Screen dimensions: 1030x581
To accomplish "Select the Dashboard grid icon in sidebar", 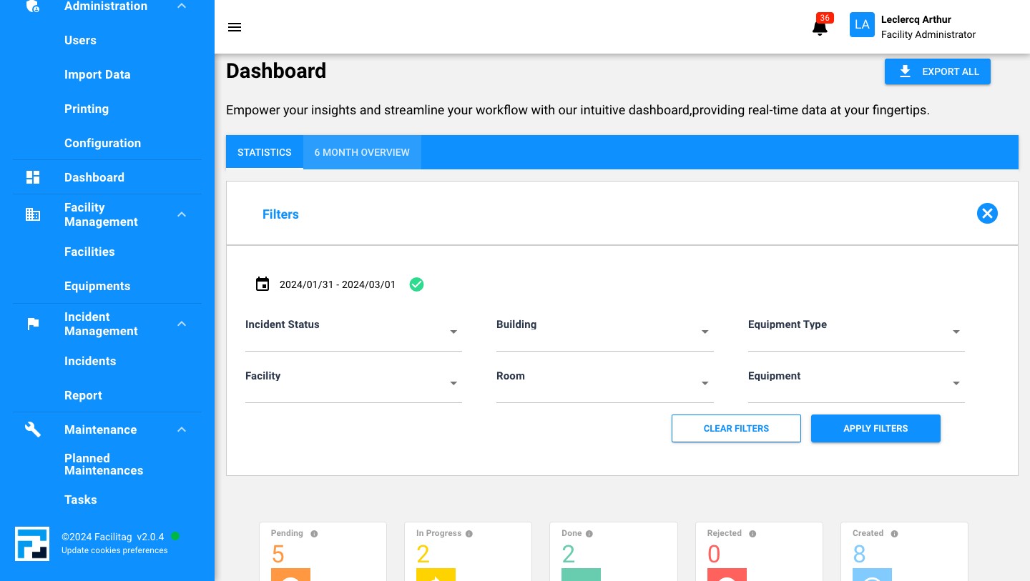I will [33, 177].
